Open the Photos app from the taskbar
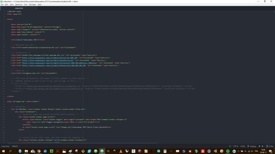This screenshot has width=275, height=154. point(64,151)
